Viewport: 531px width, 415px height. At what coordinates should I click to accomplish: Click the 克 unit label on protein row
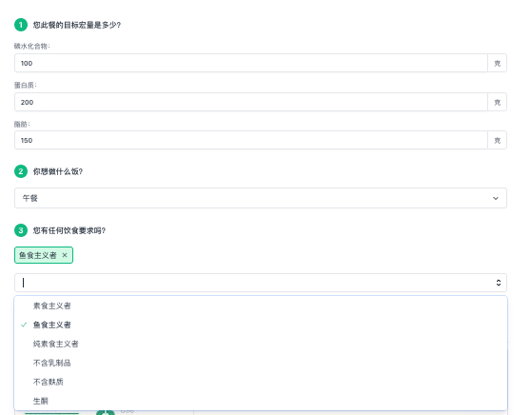[497, 102]
